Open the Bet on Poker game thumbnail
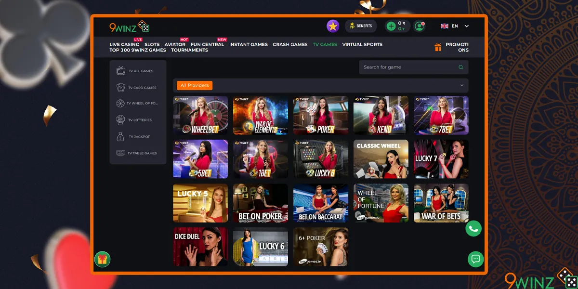 coord(261,203)
